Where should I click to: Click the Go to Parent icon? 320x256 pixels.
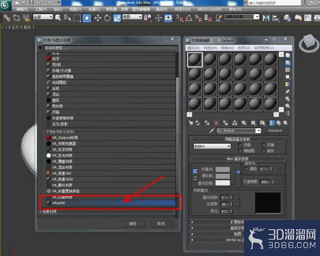click(278, 123)
